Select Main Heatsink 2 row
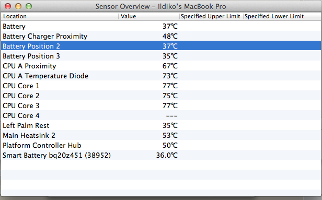This screenshot has width=322, height=200. coord(161,135)
